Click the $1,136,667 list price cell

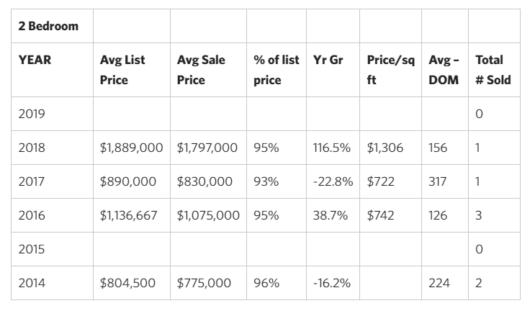(x=132, y=215)
